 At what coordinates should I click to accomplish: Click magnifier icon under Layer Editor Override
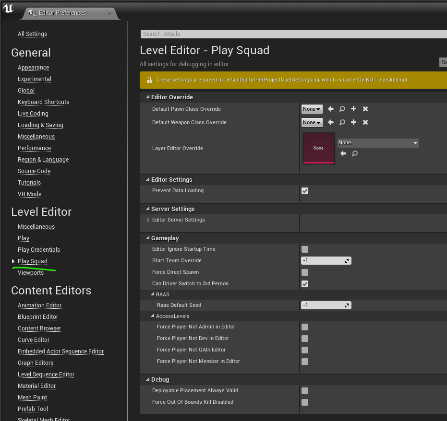(x=355, y=154)
